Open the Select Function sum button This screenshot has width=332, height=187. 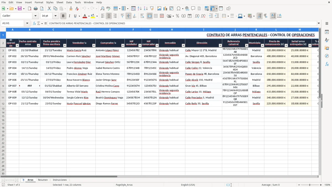click(x=39, y=23)
